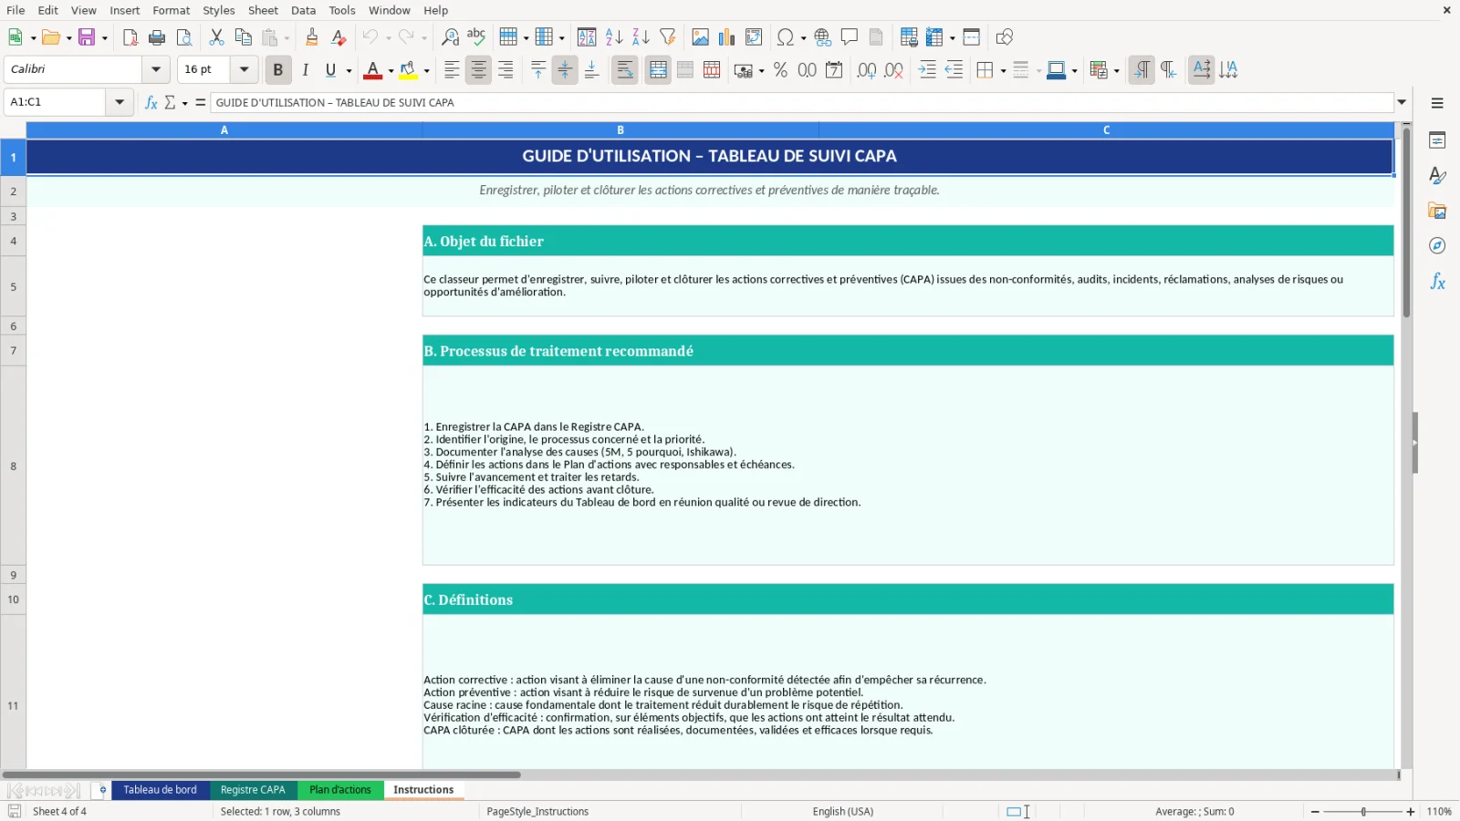Image resolution: width=1460 pixels, height=821 pixels.
Task: Click the Name Box showing A1:C1
Action: click(x=55, y=102)
